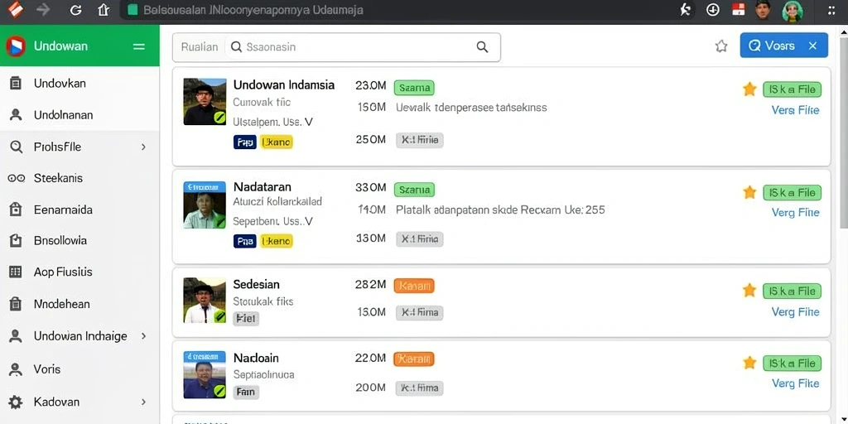Viewport: 848px width, 424px height.
Task: Click the hamburger menu icon beside Undowan
Action: (x=139, y=46)
